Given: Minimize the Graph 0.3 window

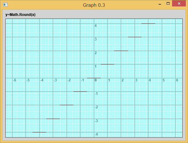Looking at the screenshot, I should click(x=160, y=4).
